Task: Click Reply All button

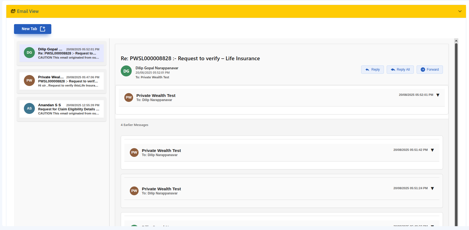Action: click(400, 70)
